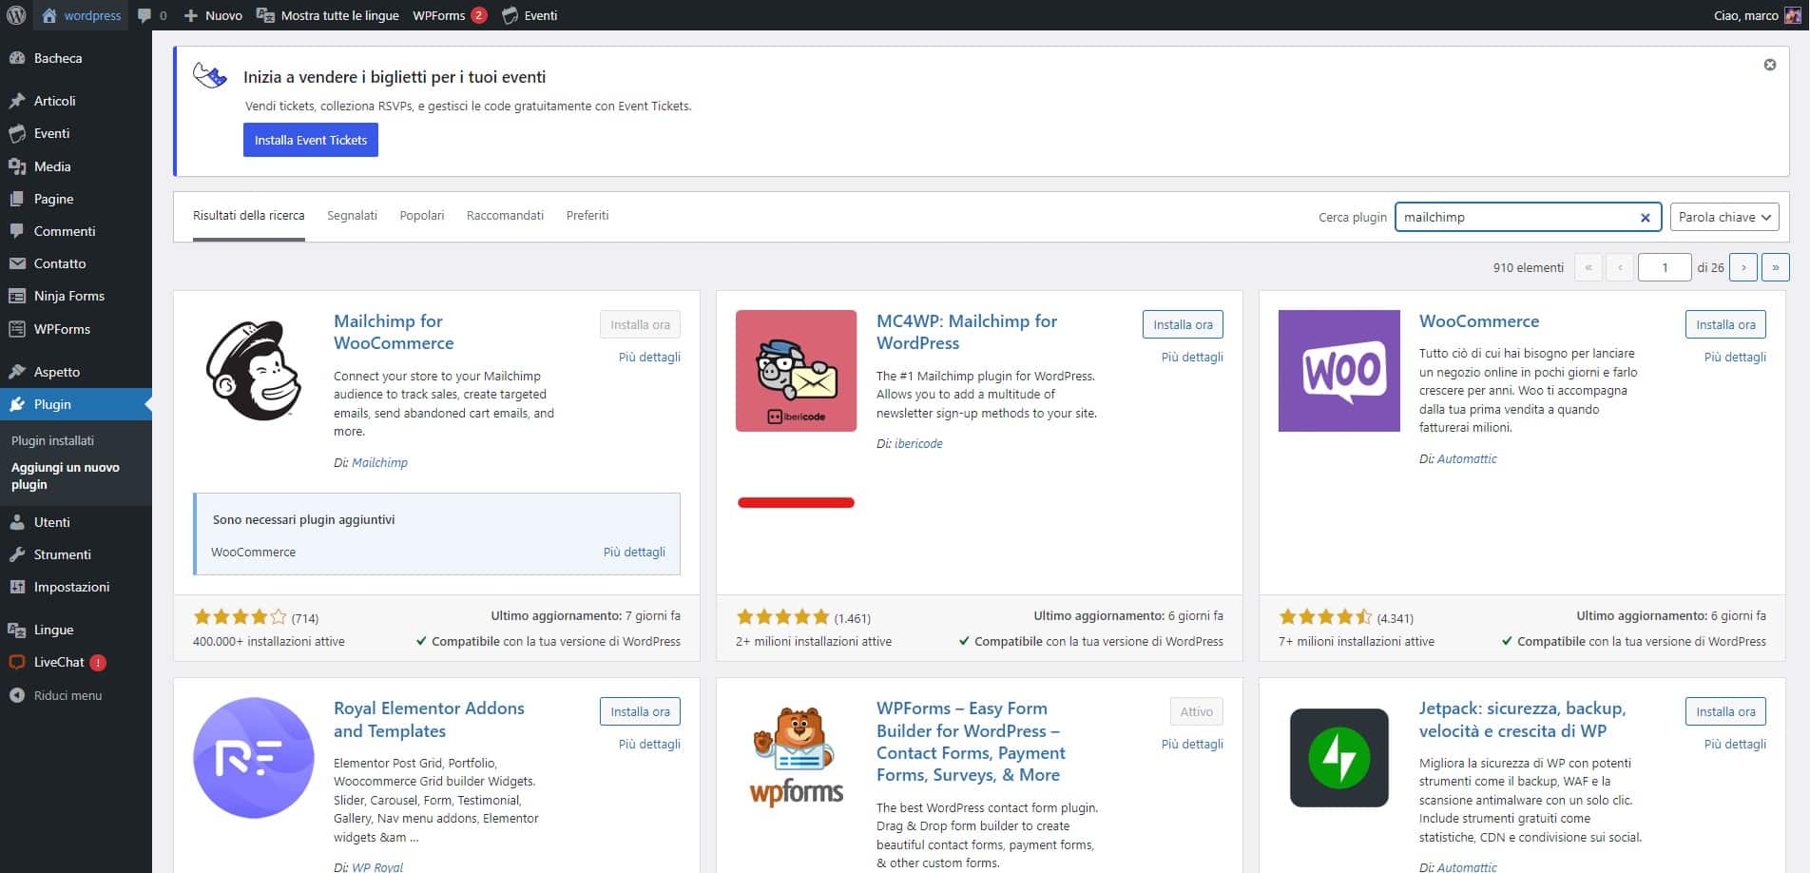Open Plugin installati submenu item

pyautogui.click(x=52, y=441)
